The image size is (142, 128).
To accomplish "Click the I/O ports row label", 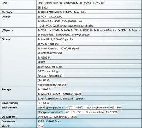I will coord(7,30).
